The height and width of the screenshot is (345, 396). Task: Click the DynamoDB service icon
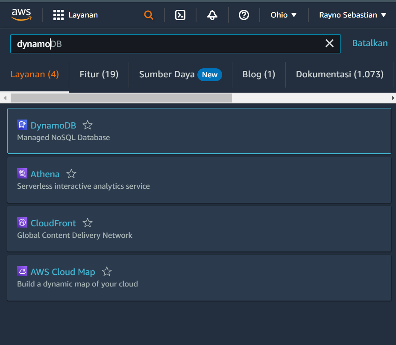(22, 124)
